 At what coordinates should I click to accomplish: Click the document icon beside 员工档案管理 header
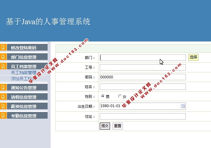coord(3,66)
